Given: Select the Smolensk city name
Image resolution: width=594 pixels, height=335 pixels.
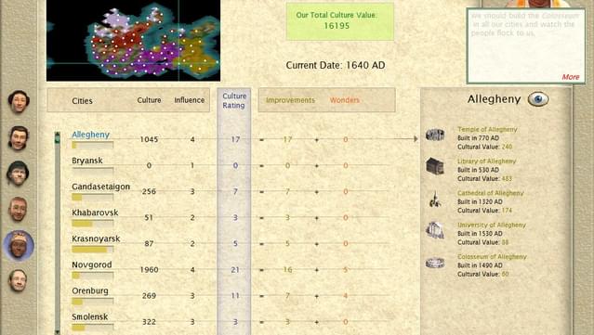Looking at the screenshot, I should click(x=90, y=316).
